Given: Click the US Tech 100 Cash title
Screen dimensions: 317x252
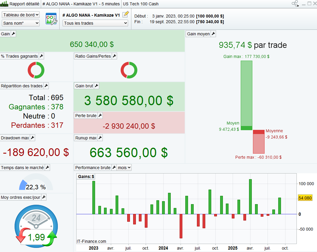Looking at the screenshot, I should coord(141,4).
